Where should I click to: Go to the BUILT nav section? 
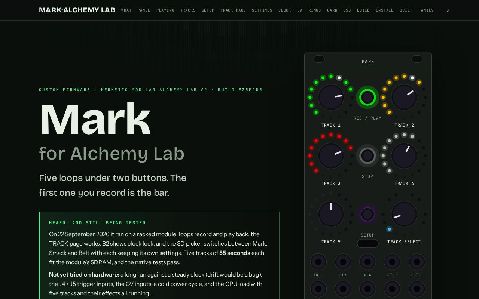[x=406, y=10]
